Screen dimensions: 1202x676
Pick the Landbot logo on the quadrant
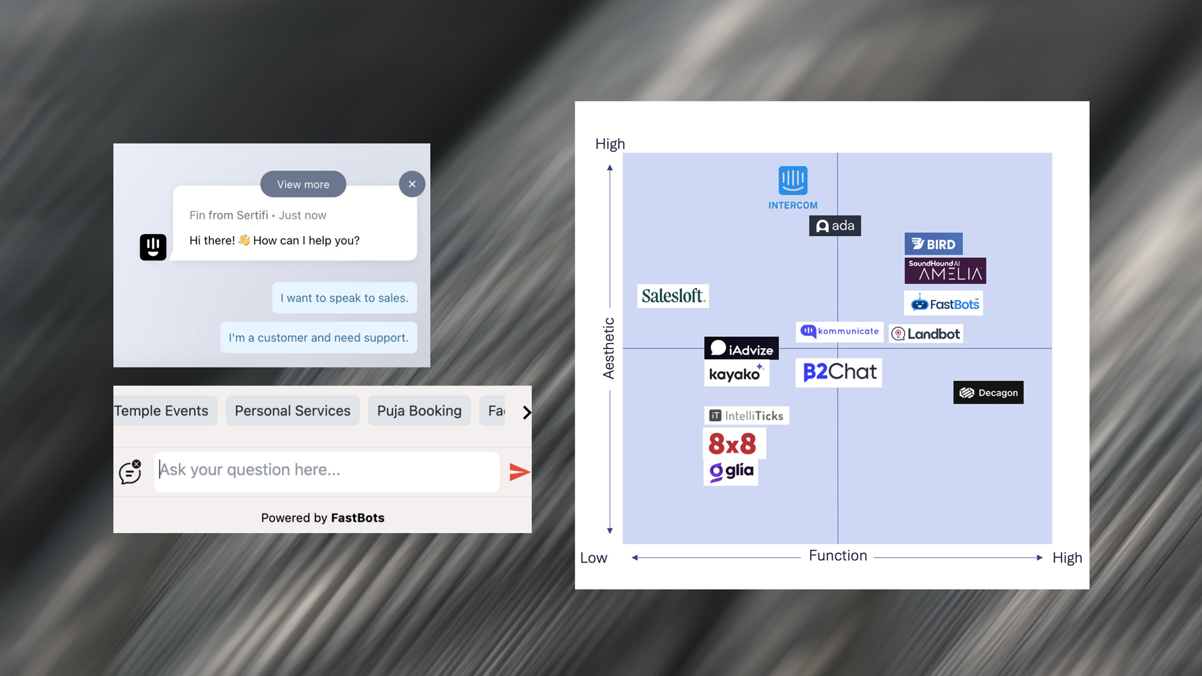click(x=926, y=334)
